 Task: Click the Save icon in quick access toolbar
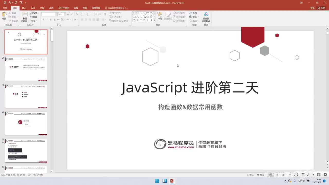pos(5,3)
